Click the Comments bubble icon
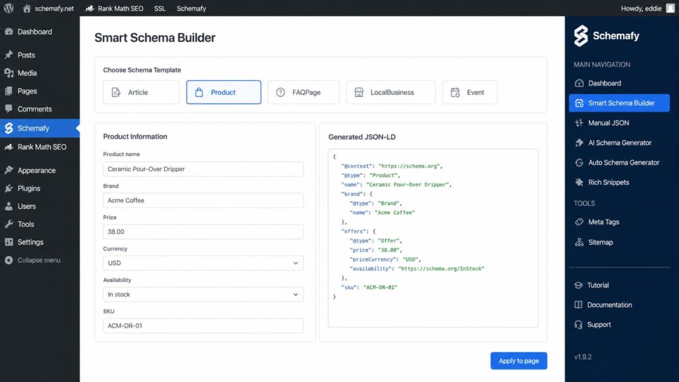679x382 pixels. pos(9,109)
